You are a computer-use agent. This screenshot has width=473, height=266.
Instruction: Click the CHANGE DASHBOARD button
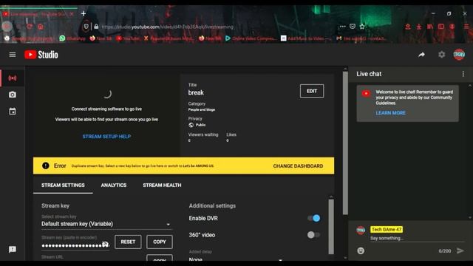pos(298,166)
